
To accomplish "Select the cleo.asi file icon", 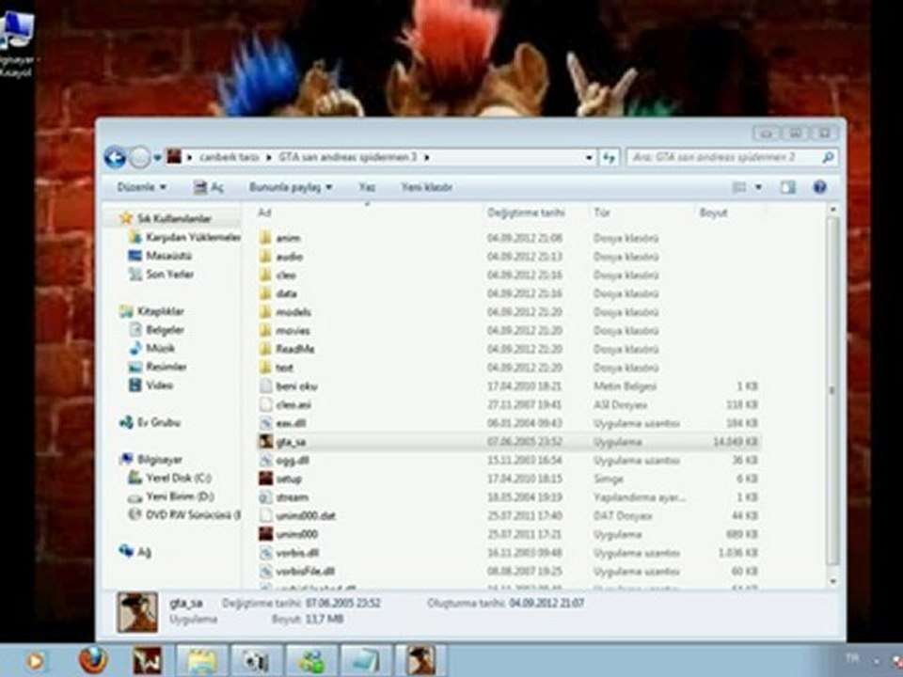I will point(265,404).
